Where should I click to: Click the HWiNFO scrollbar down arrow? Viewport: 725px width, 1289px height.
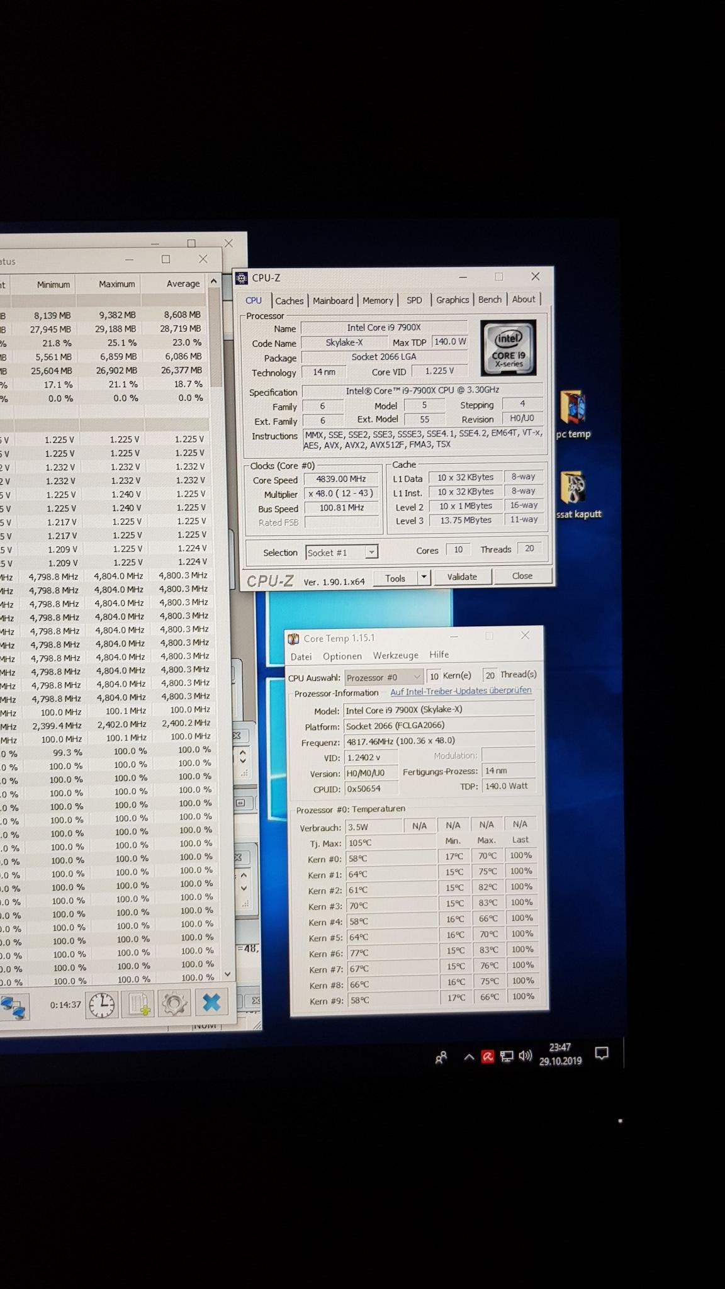coord(227,974)
